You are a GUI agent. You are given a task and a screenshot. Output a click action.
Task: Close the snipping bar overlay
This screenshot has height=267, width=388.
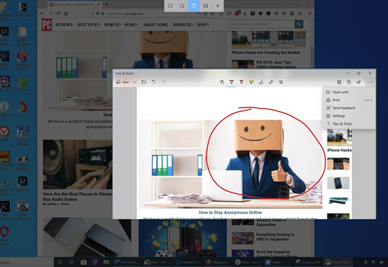[x=218, y=5]
